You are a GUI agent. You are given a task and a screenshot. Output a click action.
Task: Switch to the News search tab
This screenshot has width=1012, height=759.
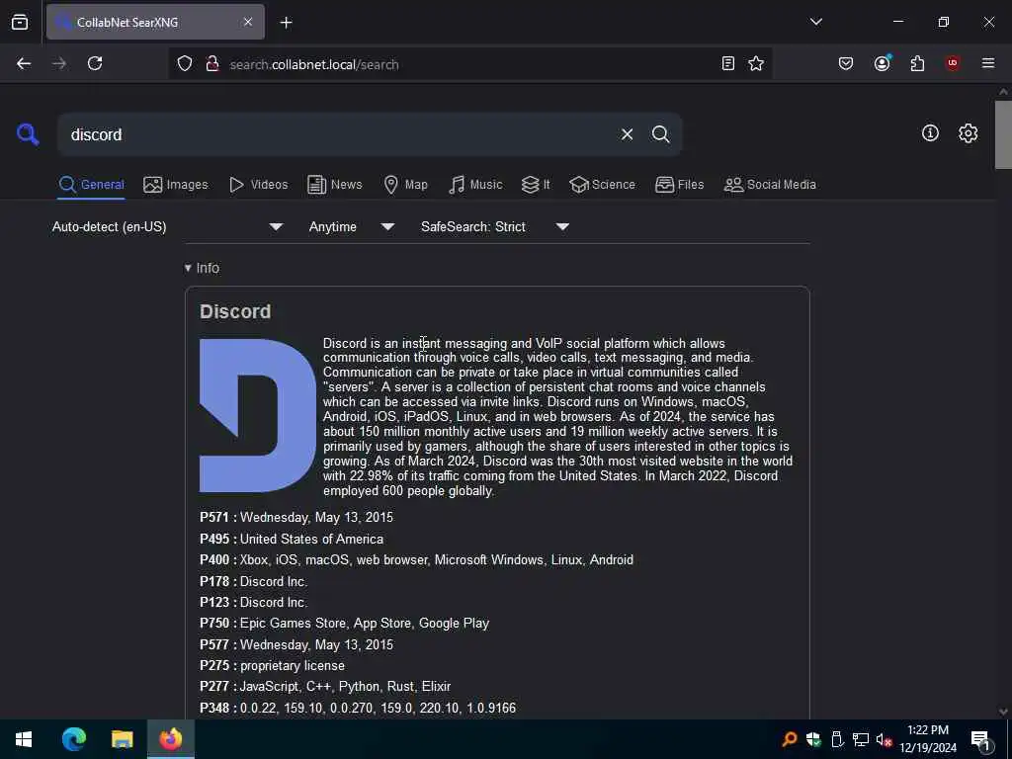[x=335, y=185]
